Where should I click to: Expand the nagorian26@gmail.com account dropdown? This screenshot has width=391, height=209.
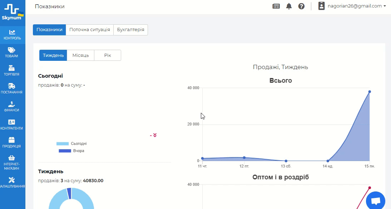pos(357,6)
